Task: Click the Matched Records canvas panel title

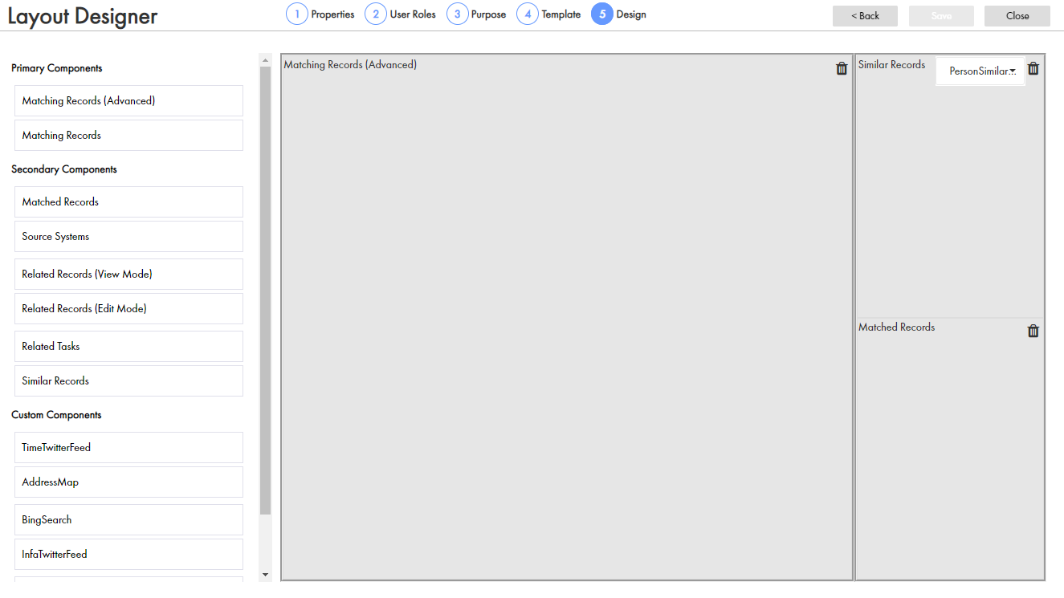Action: [896, 327]
